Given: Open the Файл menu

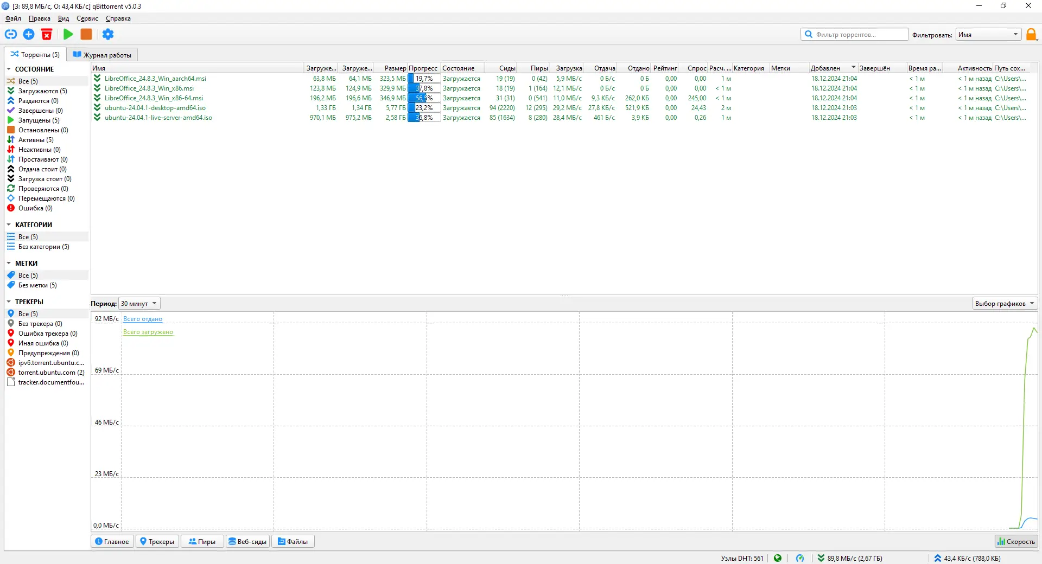Looking at the screenshot, I should (x=14, y=18).
